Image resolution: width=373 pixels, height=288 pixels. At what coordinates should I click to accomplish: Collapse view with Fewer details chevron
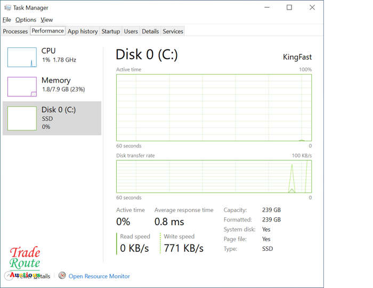(9, 276)
